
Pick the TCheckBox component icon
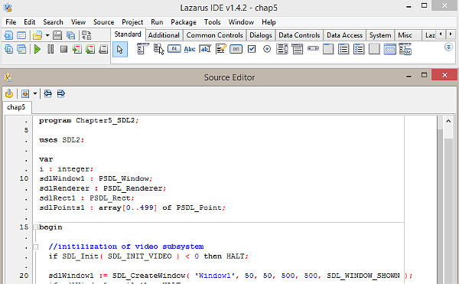[x=252, y=49]
